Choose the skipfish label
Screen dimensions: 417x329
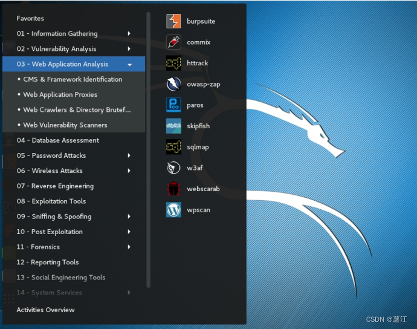pyautogui.click(x=198, y=126)
